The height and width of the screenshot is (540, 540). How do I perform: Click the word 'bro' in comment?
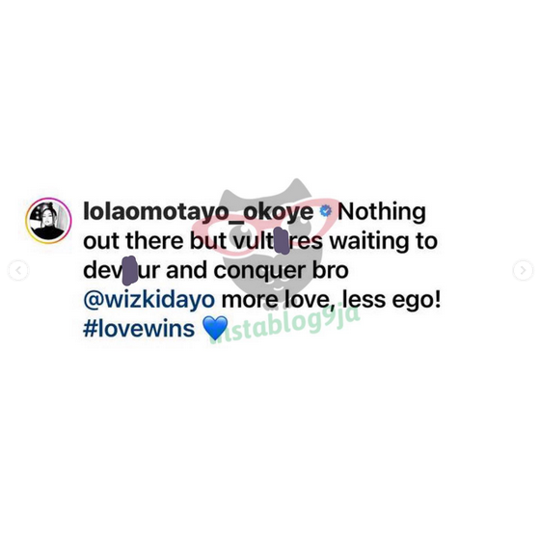click(x=330, y=271)
